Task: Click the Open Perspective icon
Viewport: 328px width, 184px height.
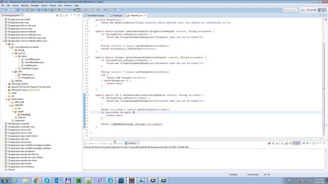Action: coord(302,10)
